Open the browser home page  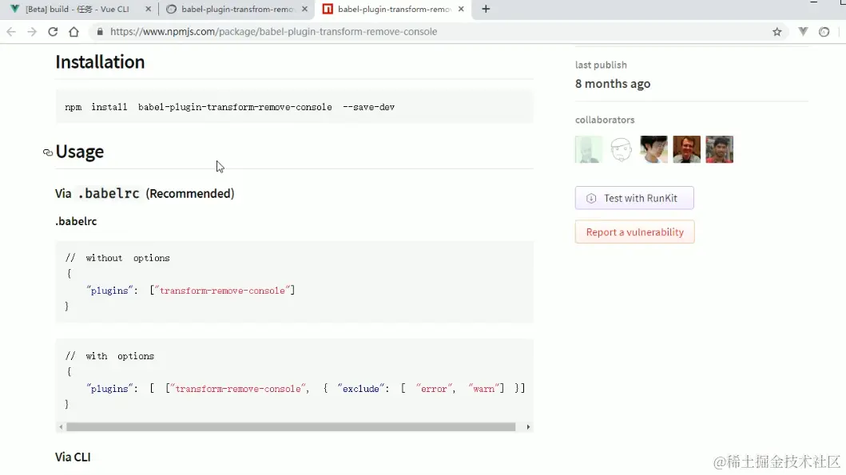tap(74, 32)
